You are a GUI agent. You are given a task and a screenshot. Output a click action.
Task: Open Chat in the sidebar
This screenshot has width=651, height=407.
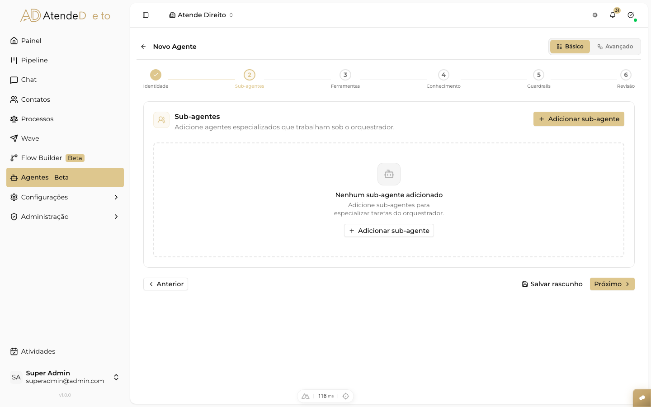[65, 80]
